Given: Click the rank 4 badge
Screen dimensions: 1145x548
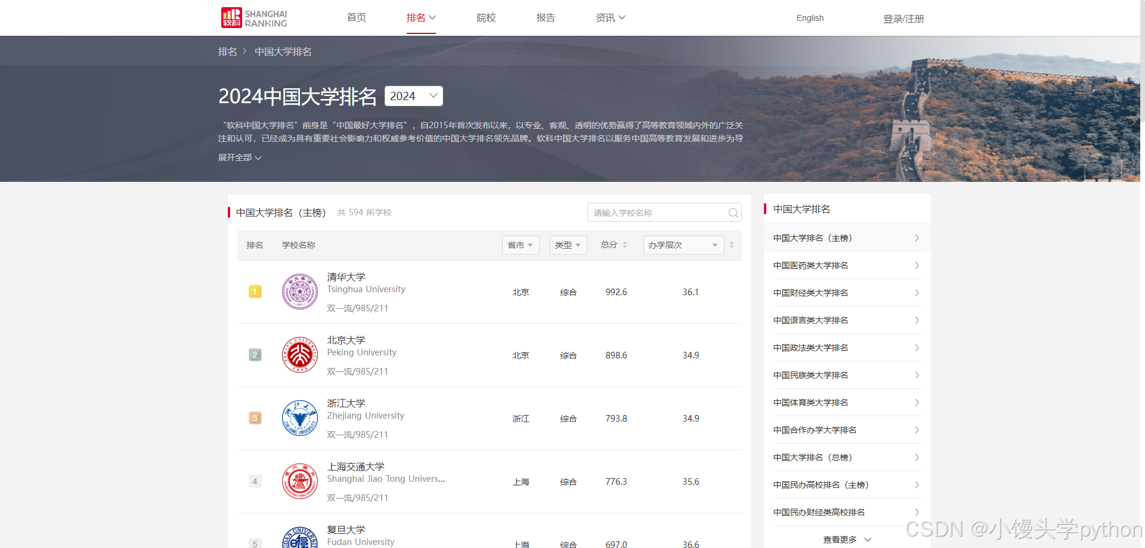Looking at the screenshot, I should (x=255, y=481).
